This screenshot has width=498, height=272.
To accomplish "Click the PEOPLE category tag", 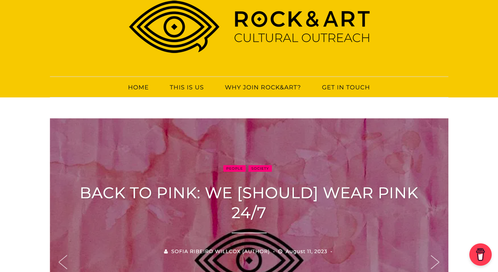I will click(x=234, y=168).
